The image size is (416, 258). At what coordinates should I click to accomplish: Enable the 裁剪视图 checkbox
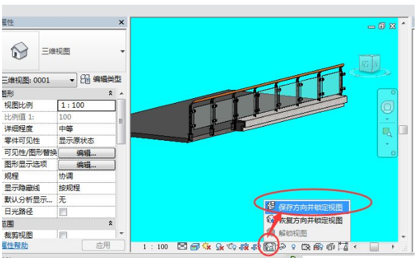(63, 235)
